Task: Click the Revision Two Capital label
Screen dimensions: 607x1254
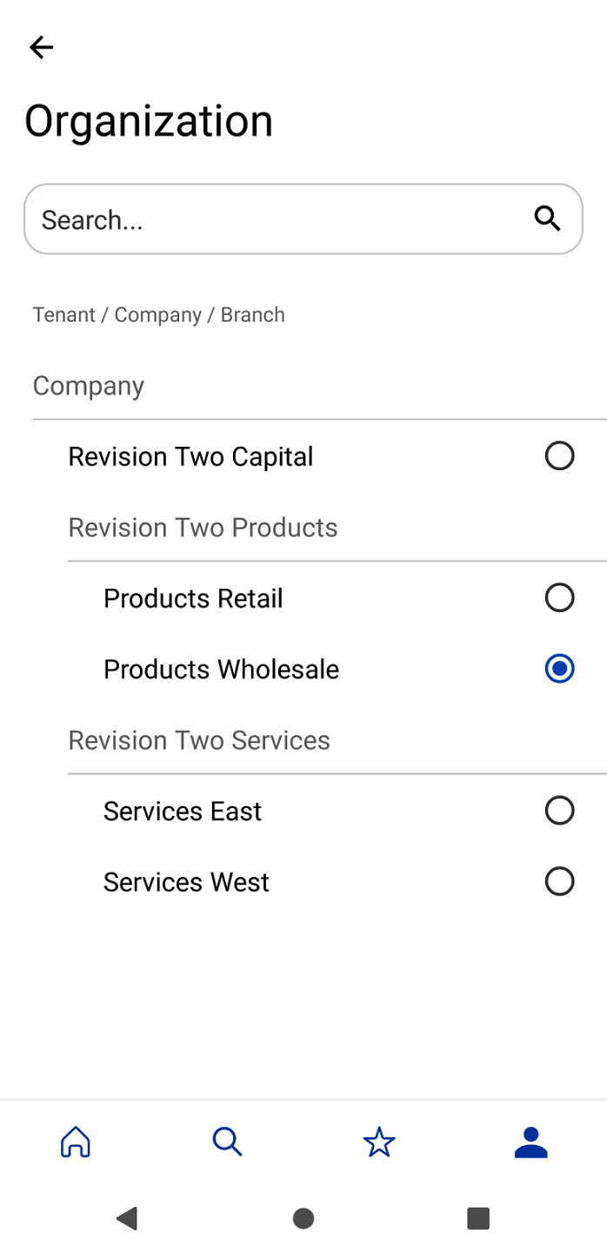Action: [x=190, y=456]
